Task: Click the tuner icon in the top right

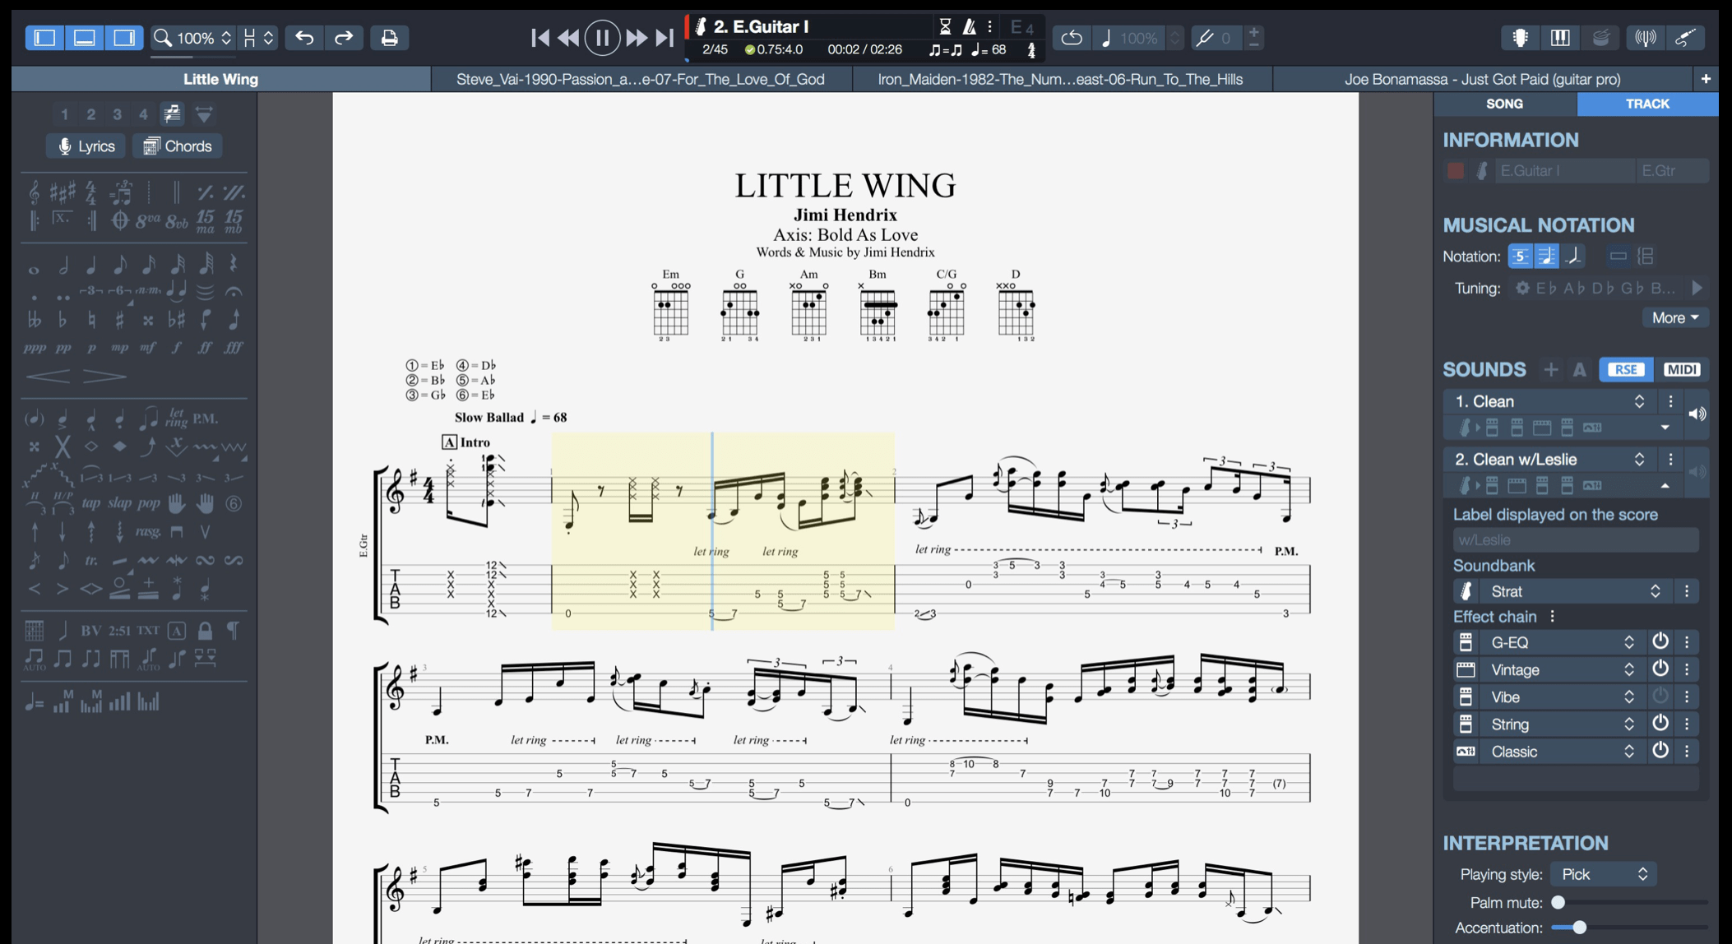Action: coord(1646,37)
